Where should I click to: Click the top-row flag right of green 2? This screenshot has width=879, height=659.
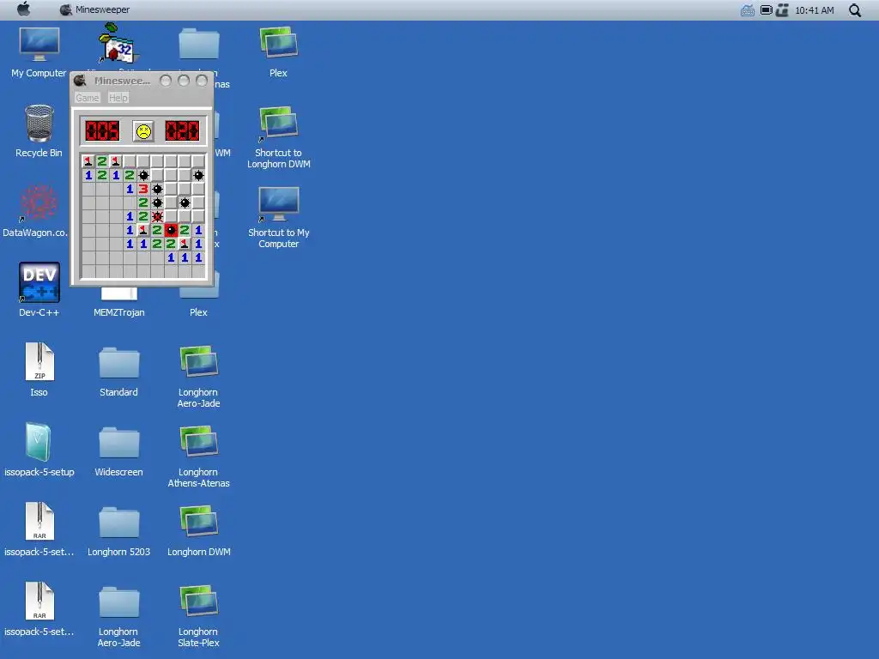tap(116, 161)
